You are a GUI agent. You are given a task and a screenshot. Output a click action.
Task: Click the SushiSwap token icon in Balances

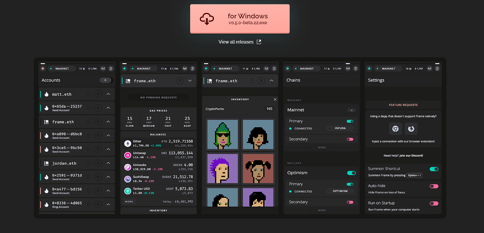click(x=128, y=179)
